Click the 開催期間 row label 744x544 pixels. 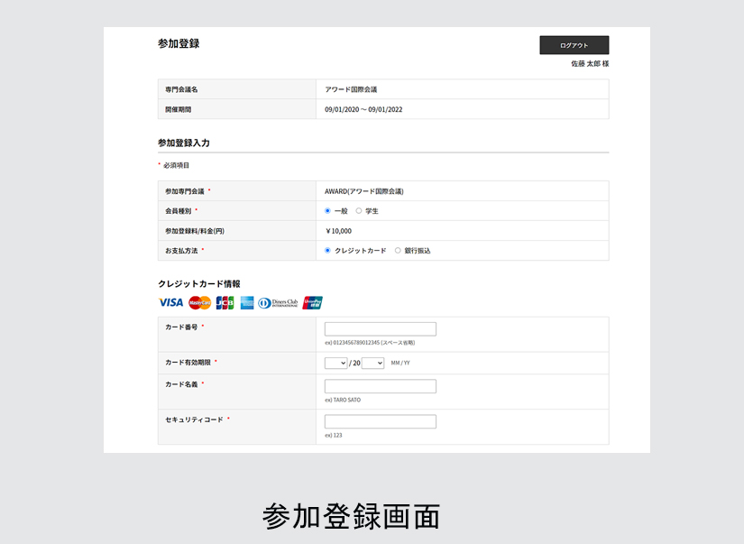click(x=178, y=109)
